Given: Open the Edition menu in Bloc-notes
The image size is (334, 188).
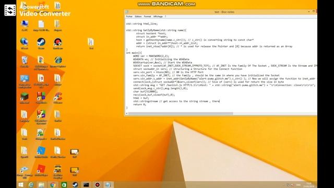Looking at the screenshot, I should 138,16.
